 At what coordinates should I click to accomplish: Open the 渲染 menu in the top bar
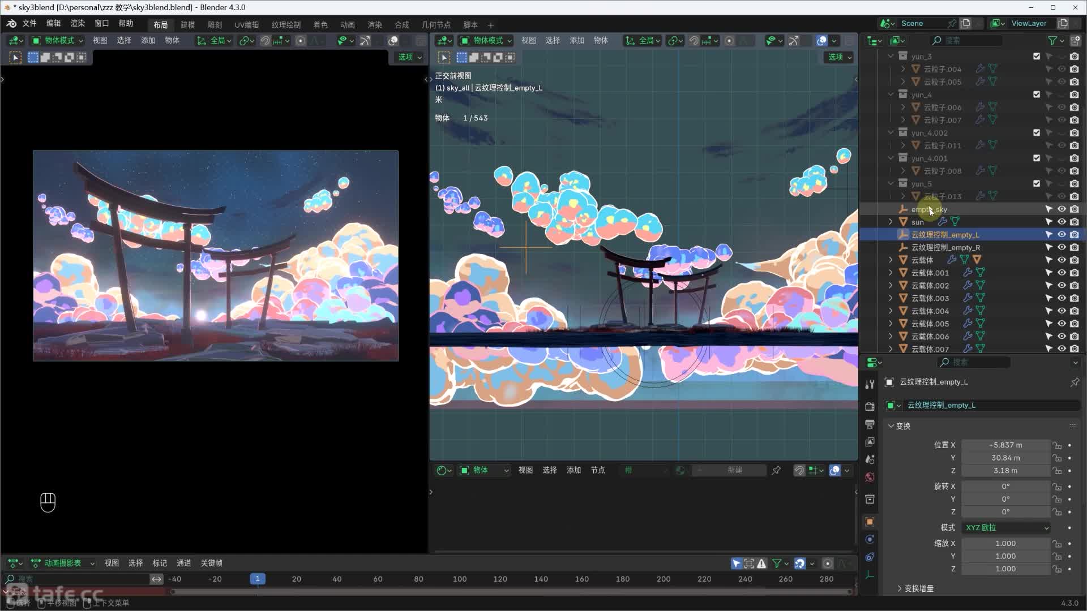[x=78, y=23]
